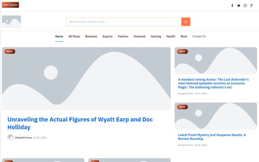Click the orange search magnifier button
259x162 pixels.
click(186, 22)
